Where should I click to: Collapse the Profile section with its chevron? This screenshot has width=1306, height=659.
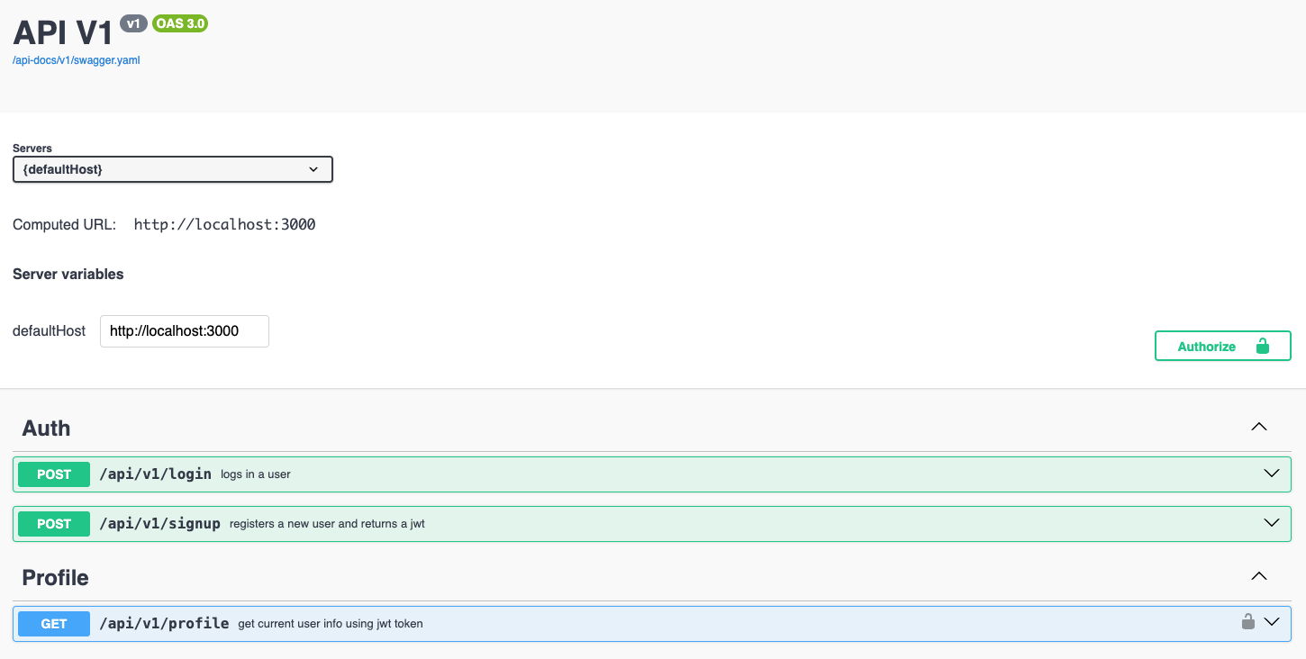[x=1259, y=576]
